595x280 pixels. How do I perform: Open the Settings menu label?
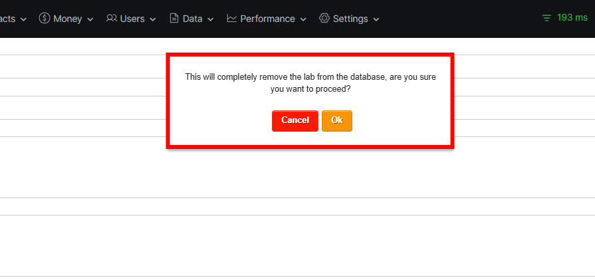point(350,19)
